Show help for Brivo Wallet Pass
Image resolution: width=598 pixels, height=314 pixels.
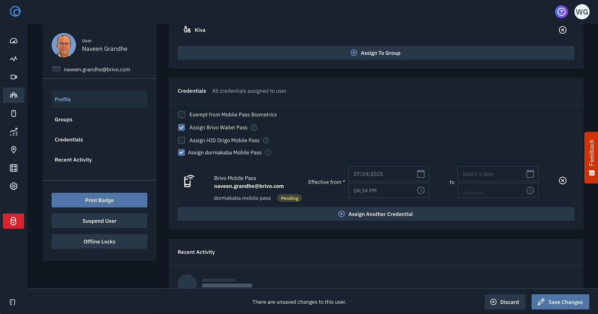[254, 127]
